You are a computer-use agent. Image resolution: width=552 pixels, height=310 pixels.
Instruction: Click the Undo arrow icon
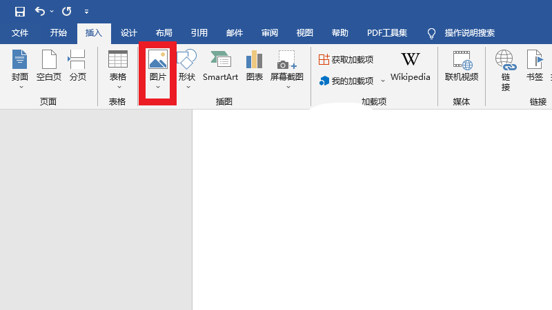[40, 12]
